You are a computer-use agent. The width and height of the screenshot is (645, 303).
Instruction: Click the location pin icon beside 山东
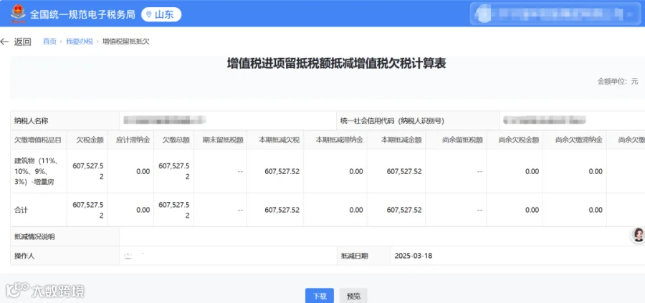(x=149, y=15)
